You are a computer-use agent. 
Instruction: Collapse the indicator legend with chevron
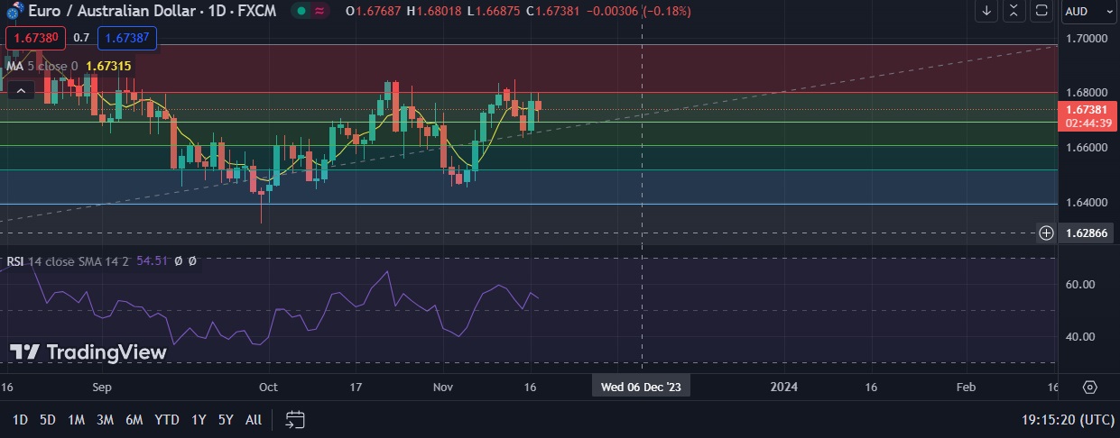click(23, 89)
